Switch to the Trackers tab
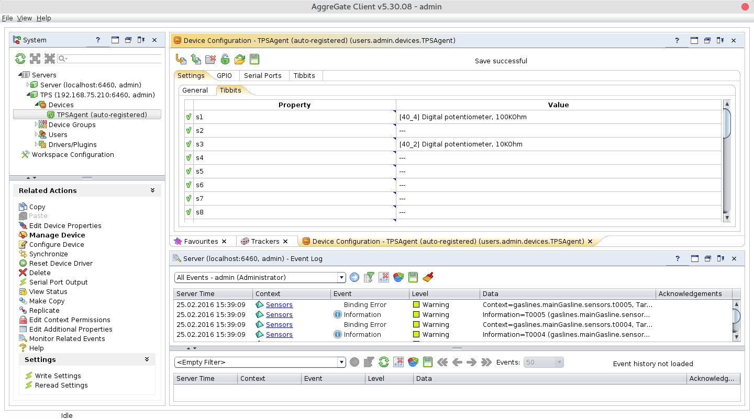 (265, 241)
